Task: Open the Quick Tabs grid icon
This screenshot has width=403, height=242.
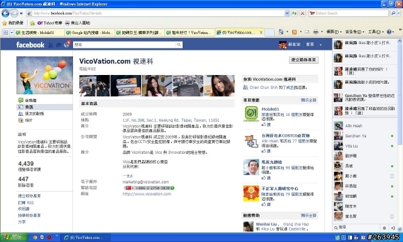Action: click(6, 32)
